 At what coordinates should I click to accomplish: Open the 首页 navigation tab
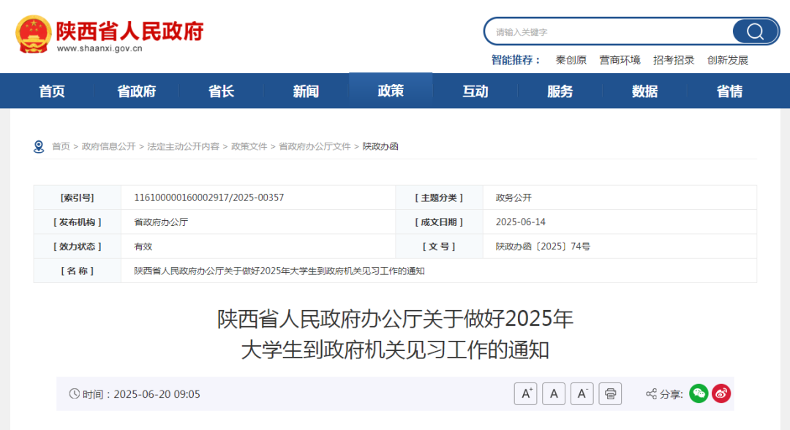click(52, 91)
